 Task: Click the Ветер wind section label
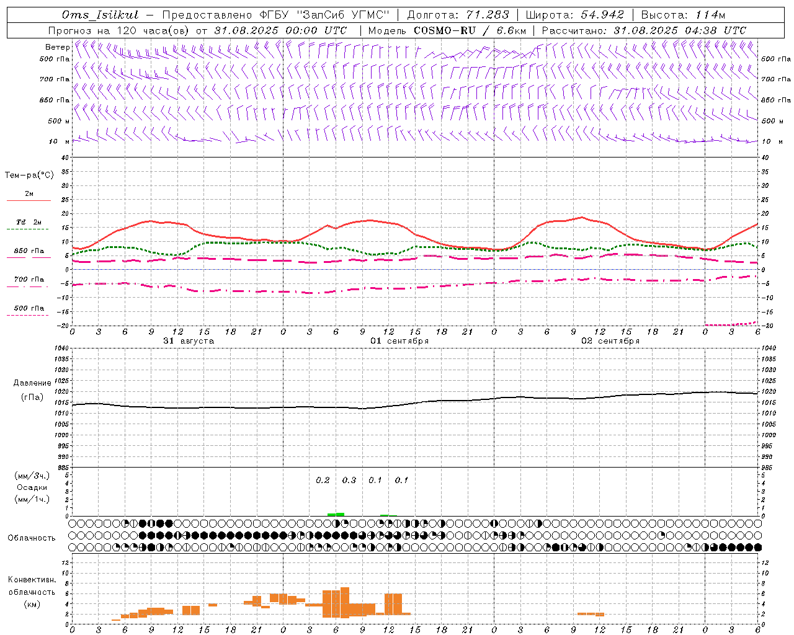pyautogui.click(x=57, y=47)
